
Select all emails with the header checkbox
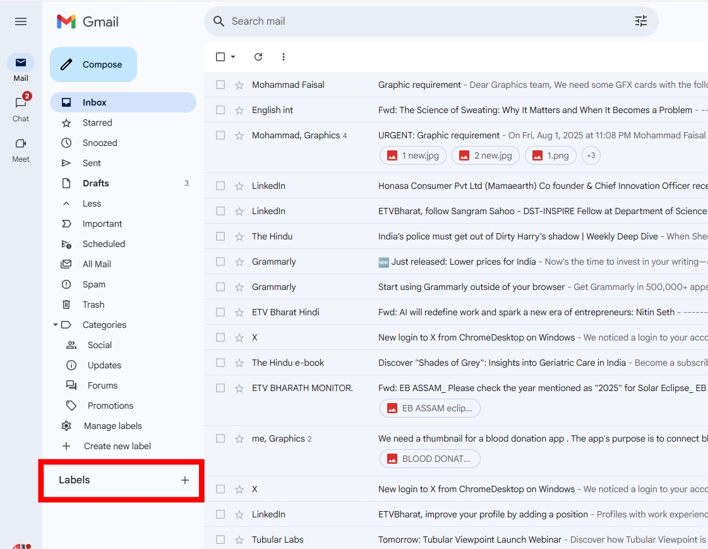click(220, 56)
